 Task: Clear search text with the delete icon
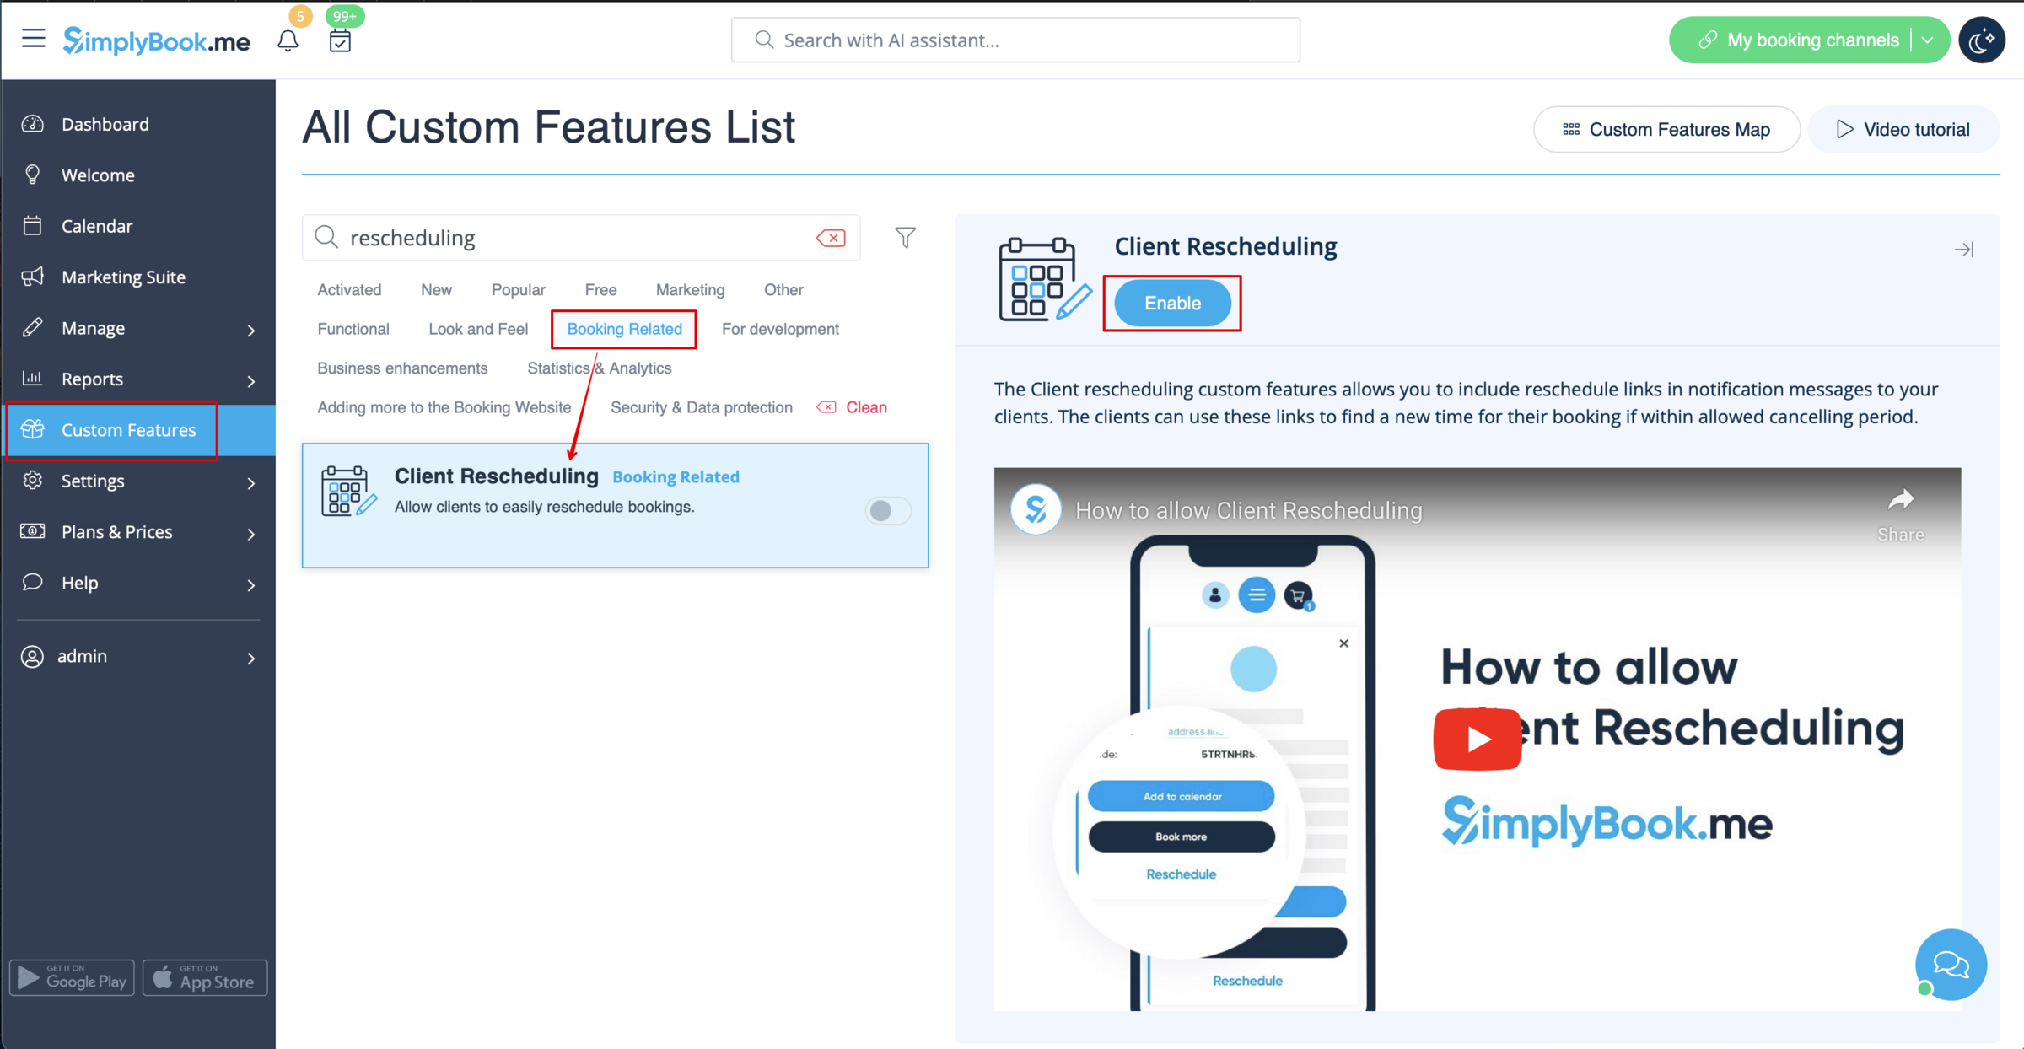tap(832, 238)
